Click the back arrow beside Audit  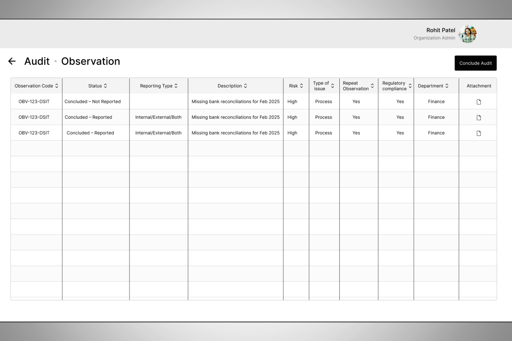click(x=12, y=61)
